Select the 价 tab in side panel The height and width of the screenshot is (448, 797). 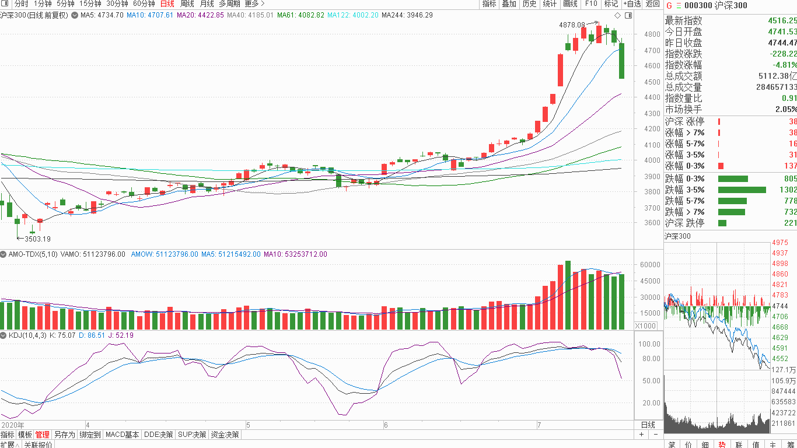click(689, 444)
